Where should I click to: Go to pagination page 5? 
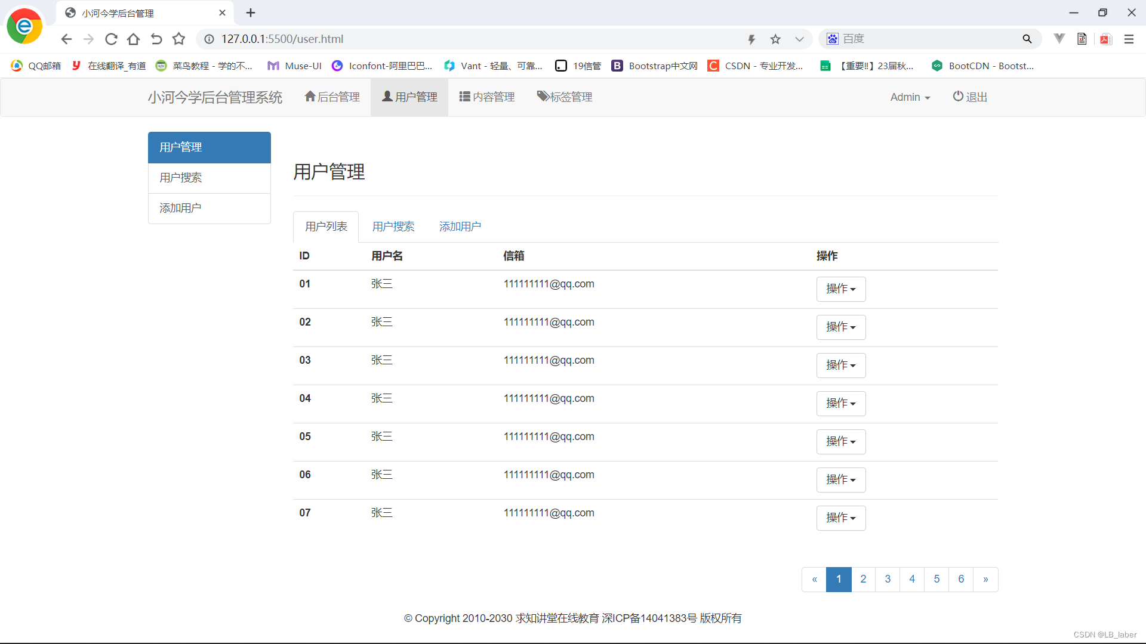936,580
